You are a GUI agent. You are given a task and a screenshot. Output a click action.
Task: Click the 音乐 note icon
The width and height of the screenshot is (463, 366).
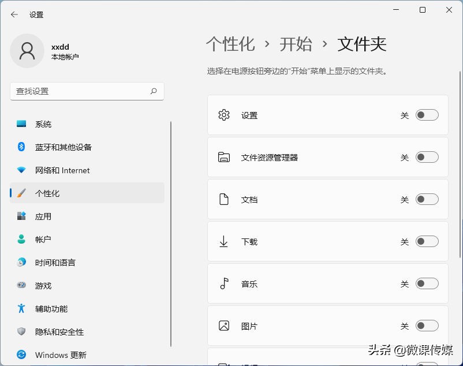coord(224,283)
